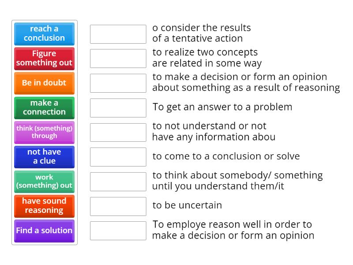
Task: Select the green 'make a connection' tile
Action: pos(44,108)
